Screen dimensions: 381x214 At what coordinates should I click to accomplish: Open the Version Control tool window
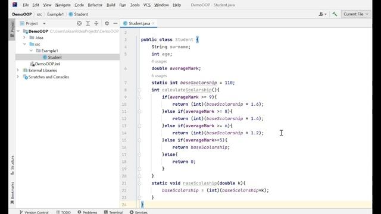click(x=34, y=212)
